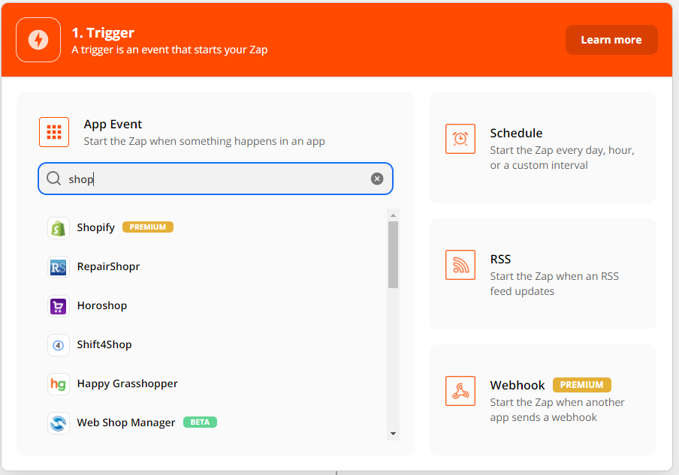The width and height of the screenshot is (679, 475).
Task: Click the Webhook description text
Action: point(557,410)
